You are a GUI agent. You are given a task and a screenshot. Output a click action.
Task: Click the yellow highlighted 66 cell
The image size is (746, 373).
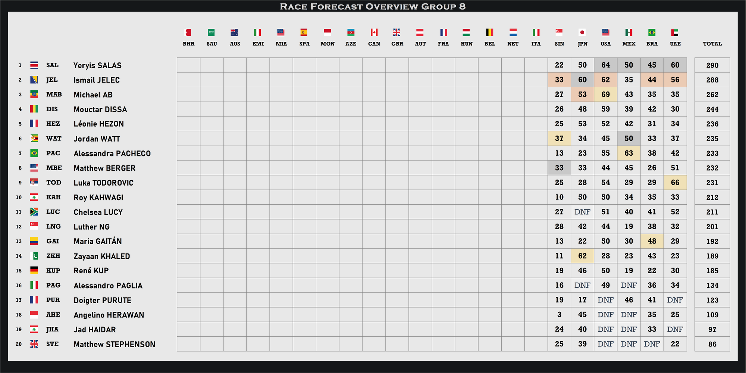pos(675,183)
